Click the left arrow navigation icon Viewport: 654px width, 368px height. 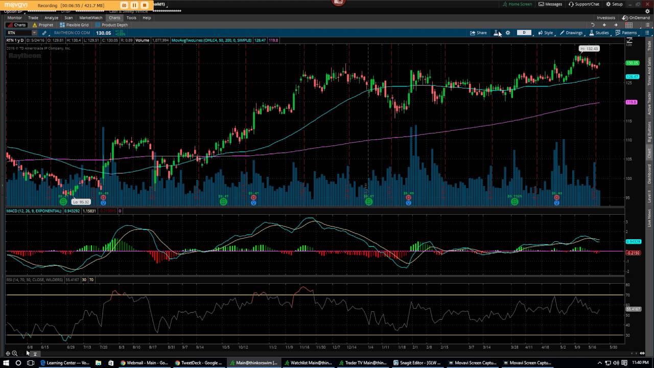(x=604, y=25)
